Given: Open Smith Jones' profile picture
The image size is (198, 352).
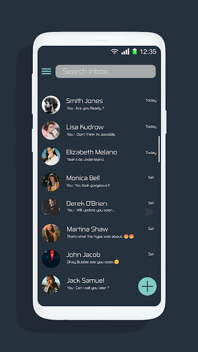Looking at the screenshot, I should pyautogui.click(x=51, y=105).
